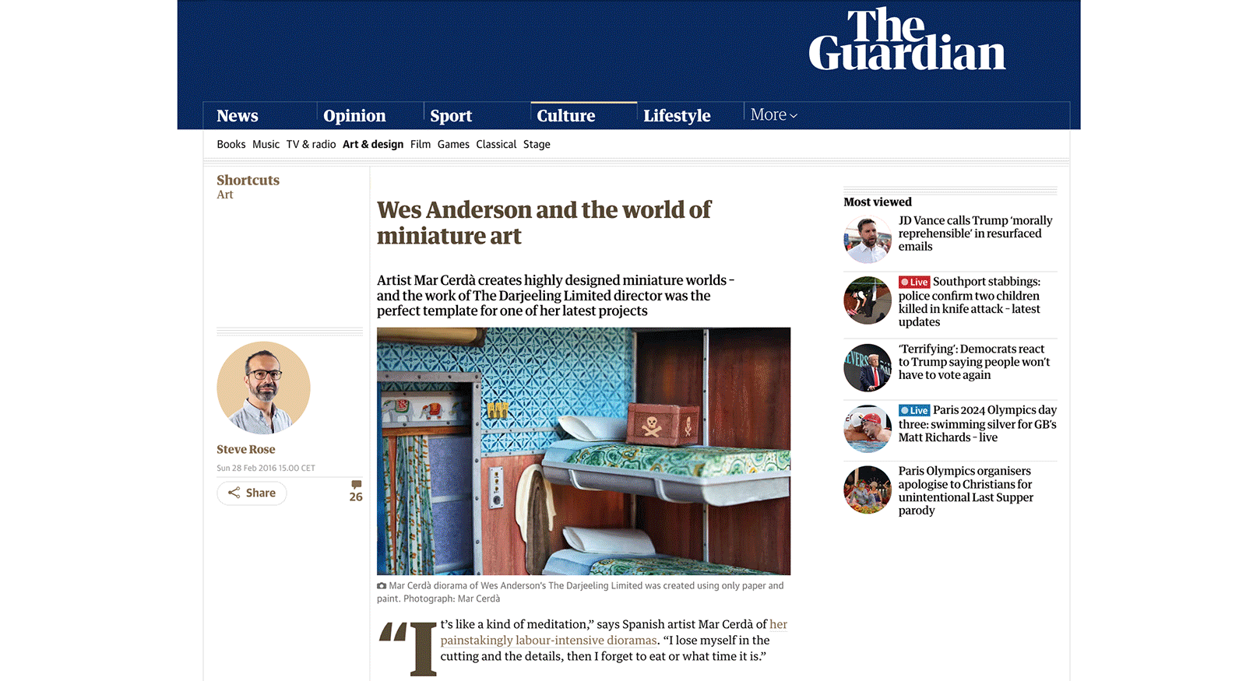
Task: Open the Film subsection
Action: click(x=421, y=145)
